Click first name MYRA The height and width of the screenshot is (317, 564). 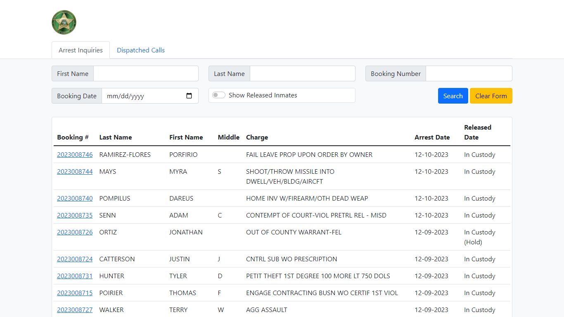point(178,172)
